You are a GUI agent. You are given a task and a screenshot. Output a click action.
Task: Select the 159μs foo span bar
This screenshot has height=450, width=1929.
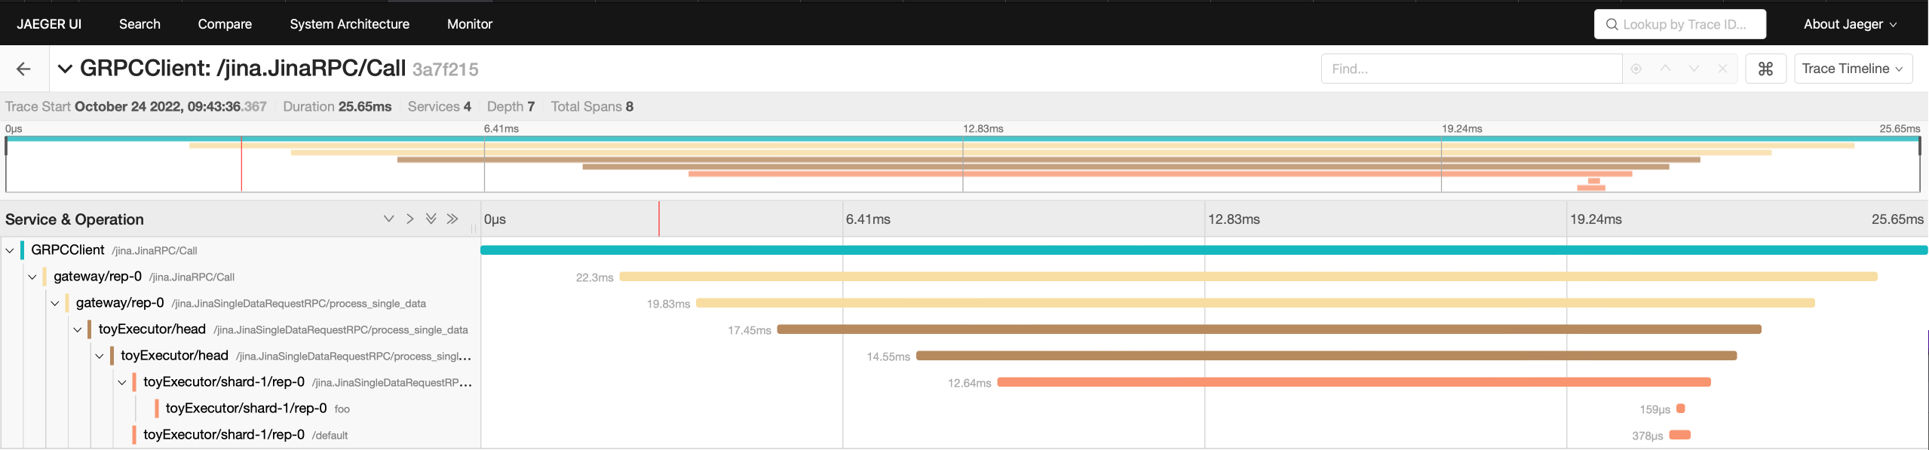click(1680, 409)
